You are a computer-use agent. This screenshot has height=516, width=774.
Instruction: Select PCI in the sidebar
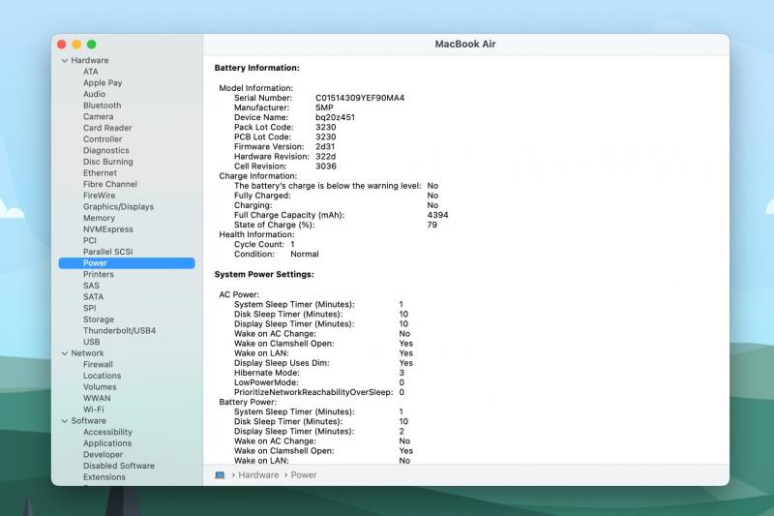pyautogui.click(x=89, y=240)
